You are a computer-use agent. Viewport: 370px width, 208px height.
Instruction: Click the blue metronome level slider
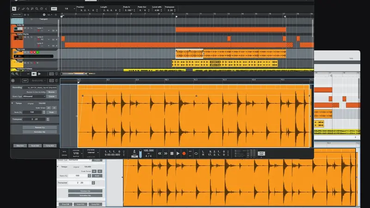141,153
